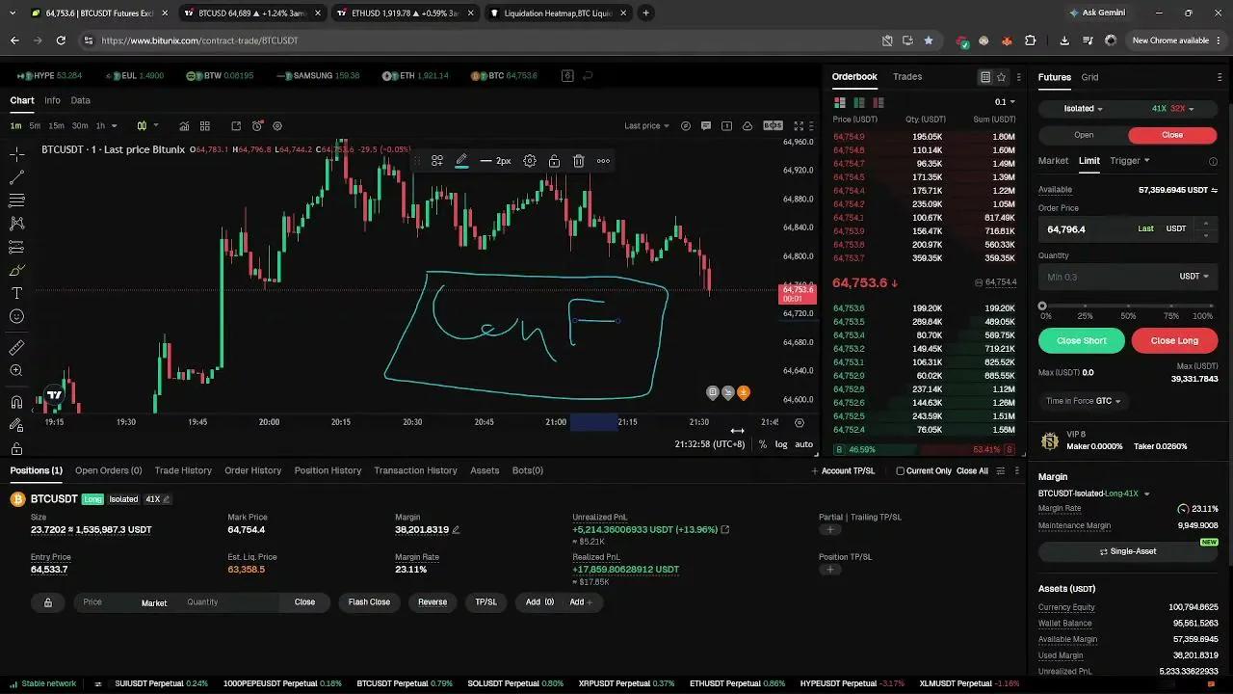Open the Trades tab
Image resolution: width=1233 pixels, height=694 pixels.
click(907, 77)
